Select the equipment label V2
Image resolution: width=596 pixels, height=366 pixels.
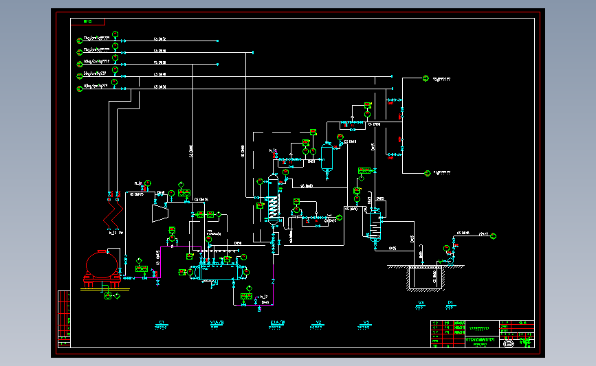tap(318, 322)
